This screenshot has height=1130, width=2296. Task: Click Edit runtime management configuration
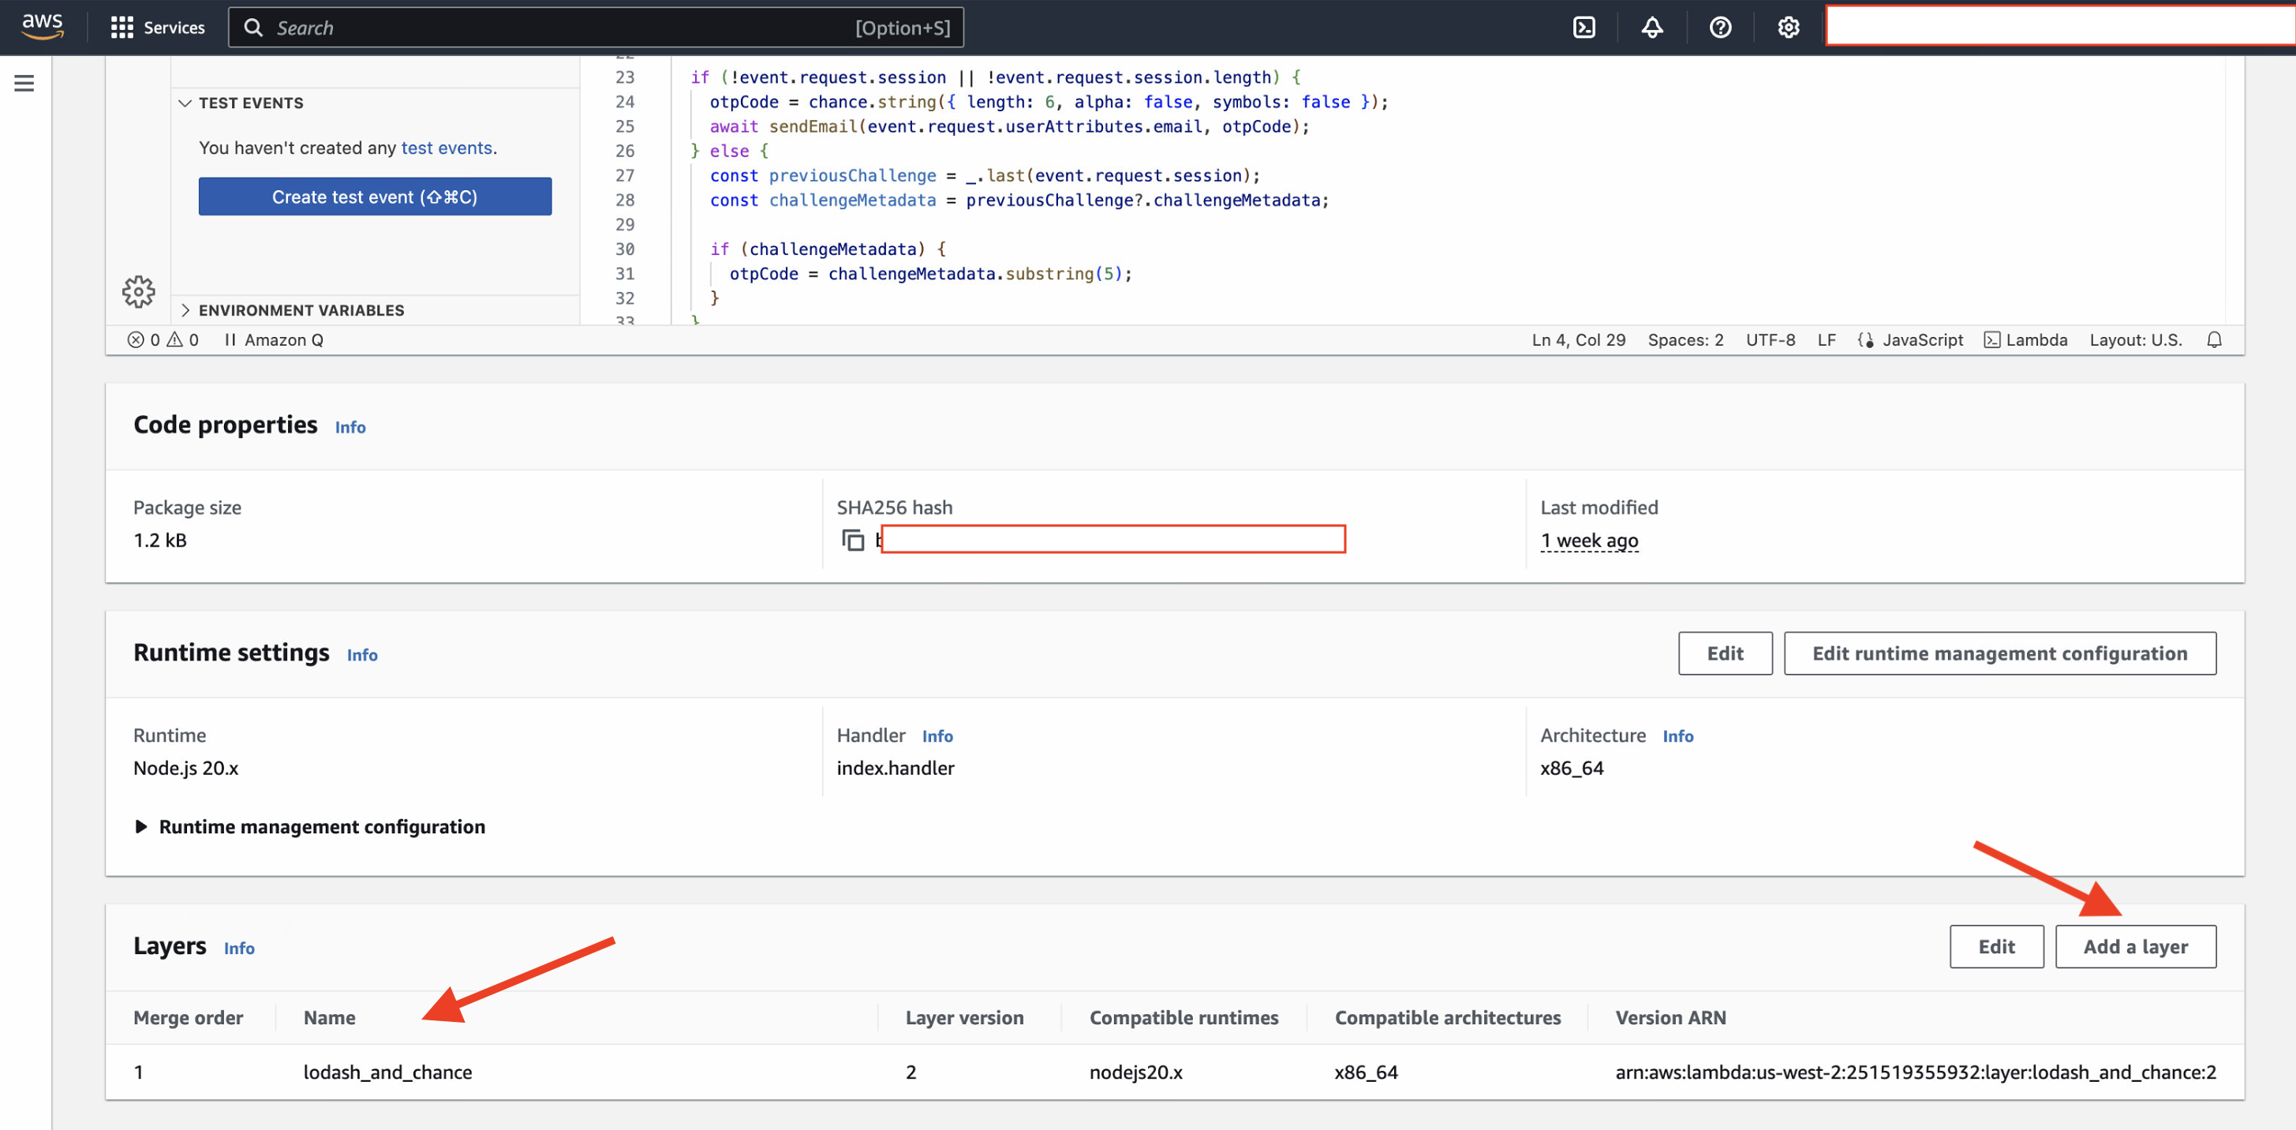(x=1999, y=653)
